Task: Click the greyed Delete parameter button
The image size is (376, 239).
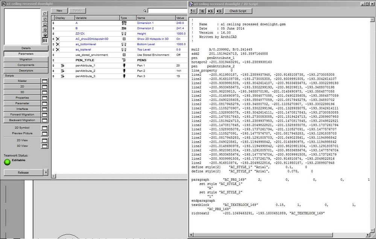Action: pos(77,11)
